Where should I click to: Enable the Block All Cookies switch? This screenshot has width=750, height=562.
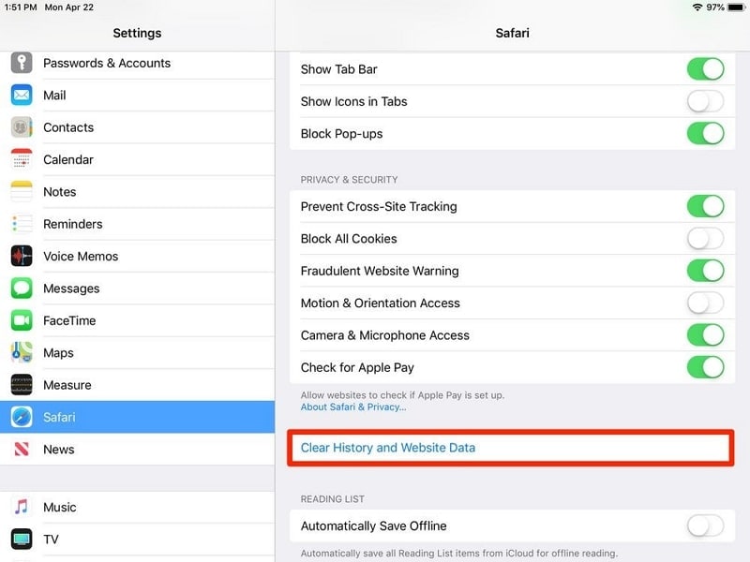click(706, 239)
